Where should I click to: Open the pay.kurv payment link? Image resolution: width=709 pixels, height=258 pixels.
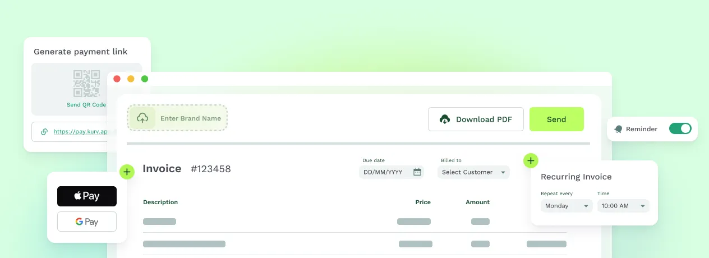[x=80, y=132]
